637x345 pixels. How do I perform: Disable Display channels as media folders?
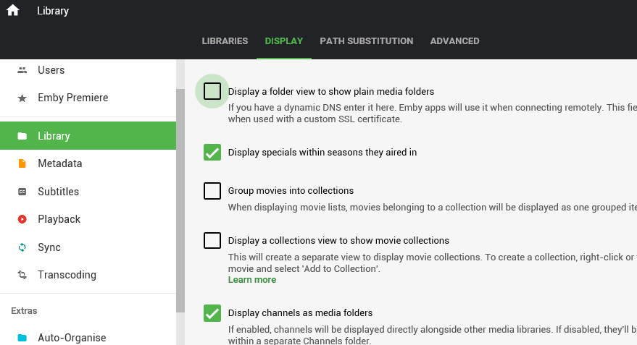tap(212, 313)
